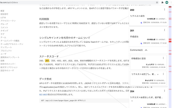Open 投稿 in the sidebar
Image resolution: width=174 pixels, height=108 pixels.
pyautogui.click(x=2, y=60)
